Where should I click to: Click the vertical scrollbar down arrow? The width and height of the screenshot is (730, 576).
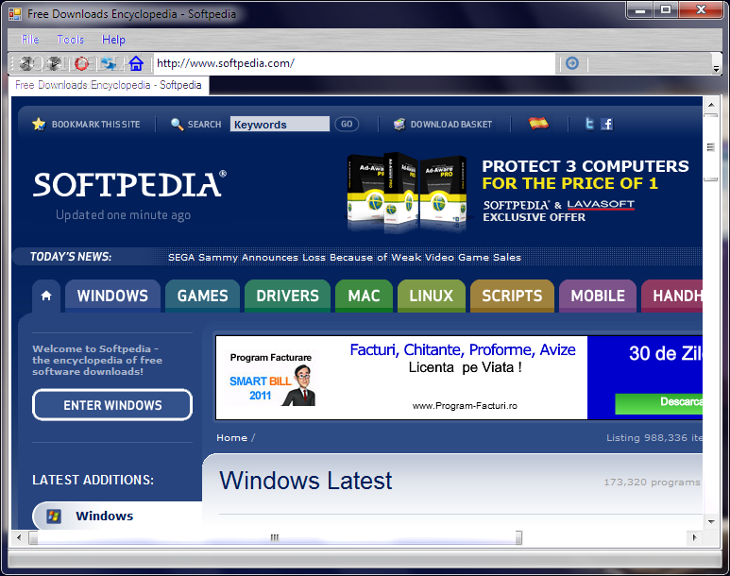point(710,522)
